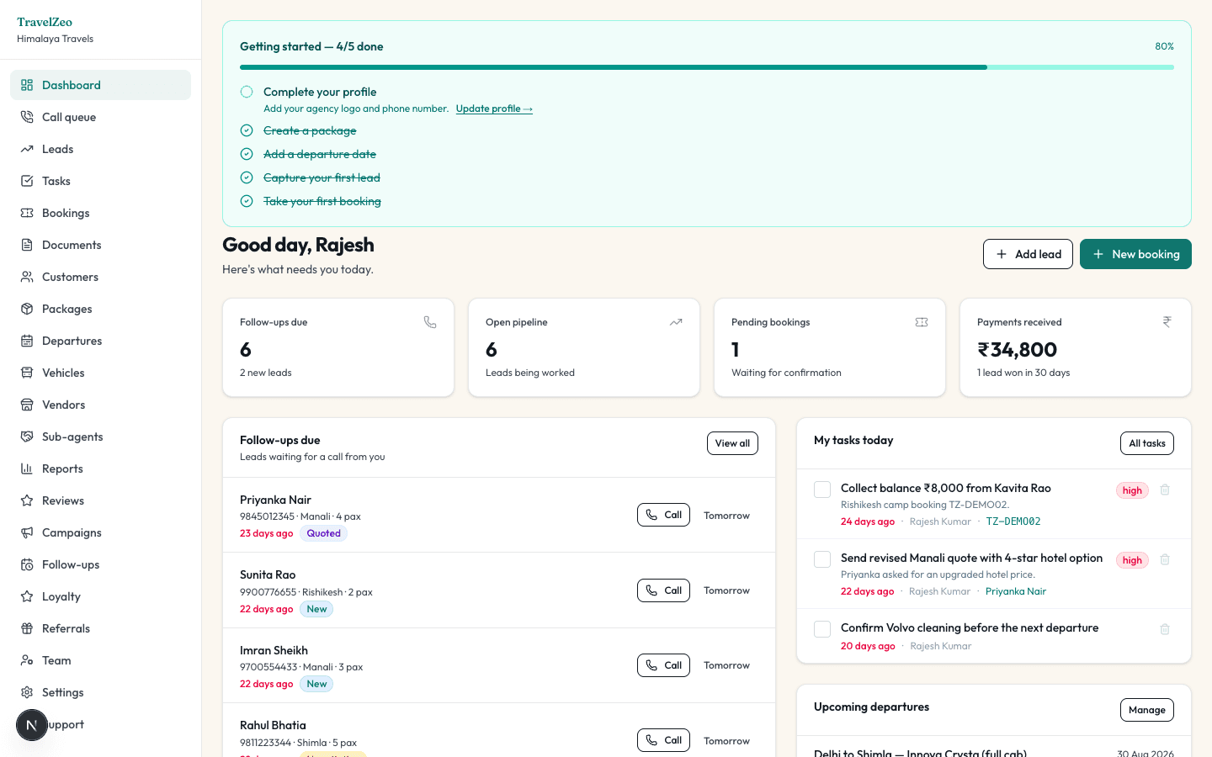Open the Customers page from sidebar
The image size is (1212, 757).
(x=100, y=277)
